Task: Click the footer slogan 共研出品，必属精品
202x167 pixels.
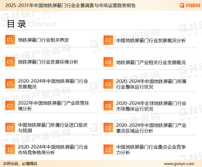Action: (x=20, y=164)
